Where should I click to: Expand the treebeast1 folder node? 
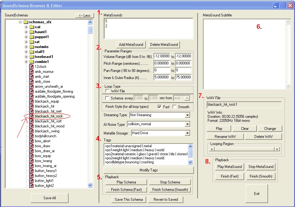pyautogui.click(x=26, y=57)
